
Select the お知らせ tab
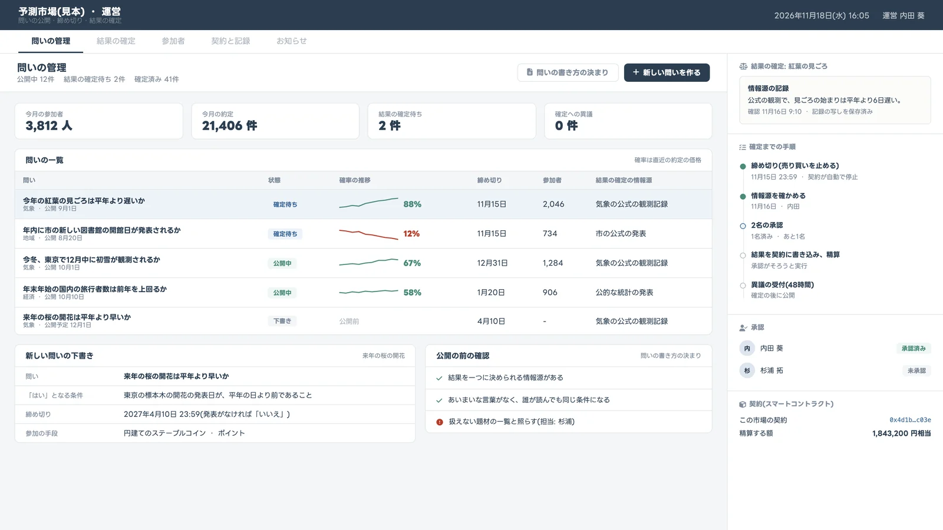tap(292, 41)
